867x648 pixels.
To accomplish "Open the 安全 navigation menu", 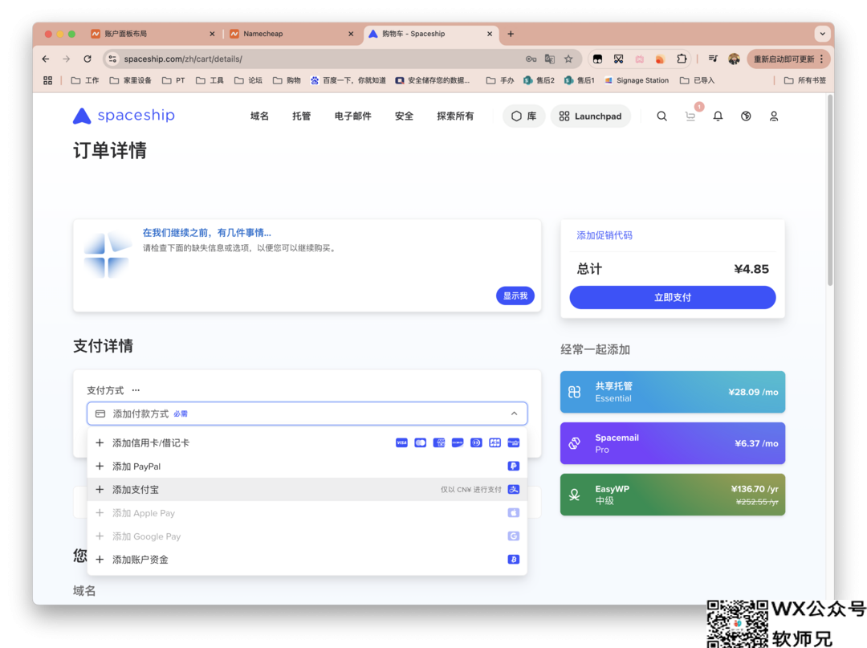I will point(404,116).
